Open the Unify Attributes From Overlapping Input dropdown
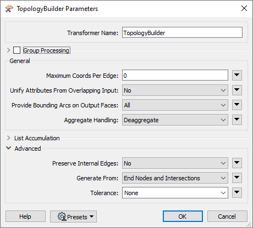 (x=175, y=90)
